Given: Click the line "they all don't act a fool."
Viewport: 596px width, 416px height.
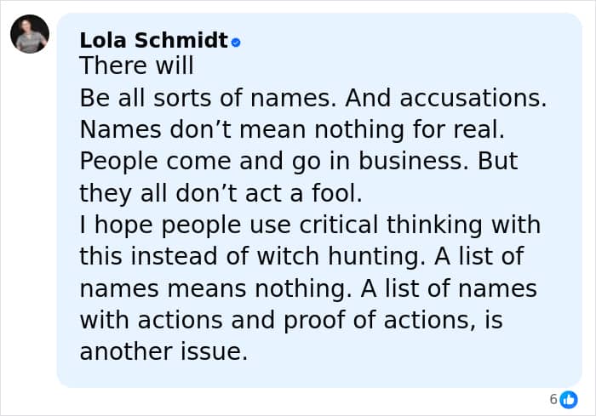Looking at the screenshot, I should click(221, 193).
